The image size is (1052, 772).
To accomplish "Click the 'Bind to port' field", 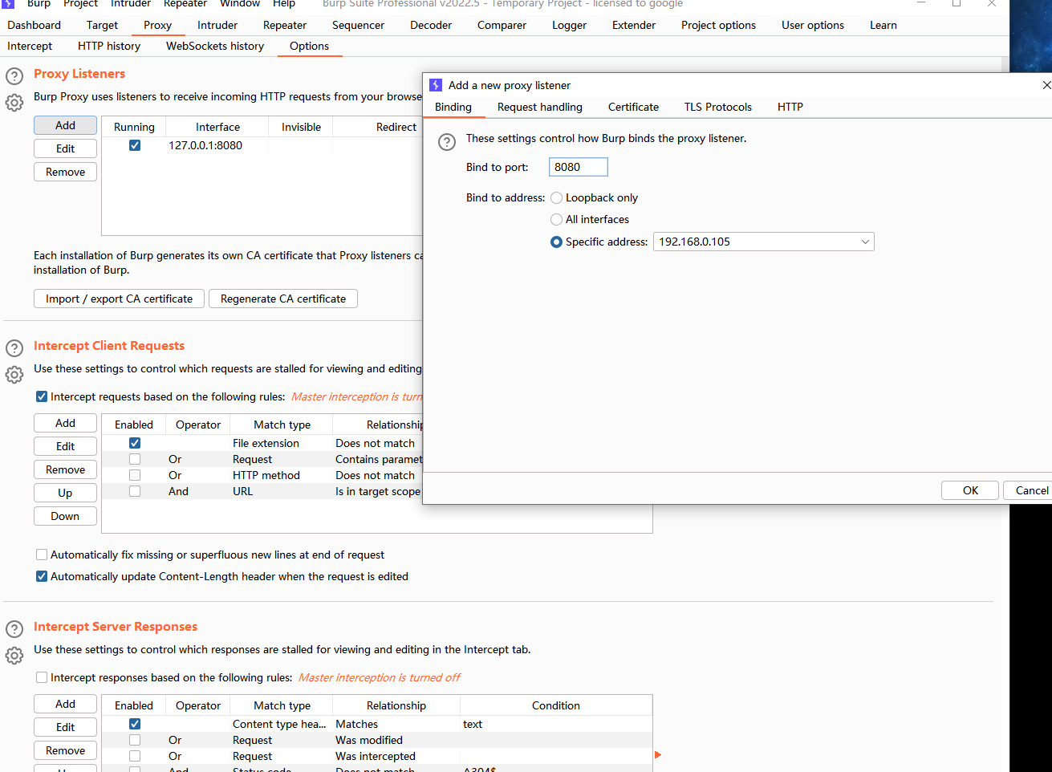I will 579,167.
